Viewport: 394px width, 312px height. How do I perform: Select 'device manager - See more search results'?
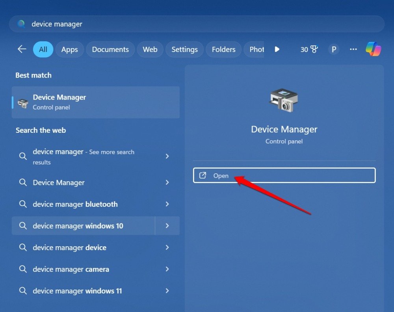point(84,156)
